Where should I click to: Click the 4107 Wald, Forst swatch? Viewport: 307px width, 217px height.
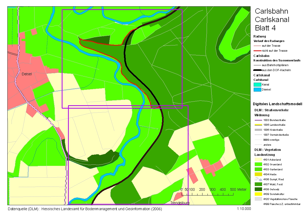(258, 184)
